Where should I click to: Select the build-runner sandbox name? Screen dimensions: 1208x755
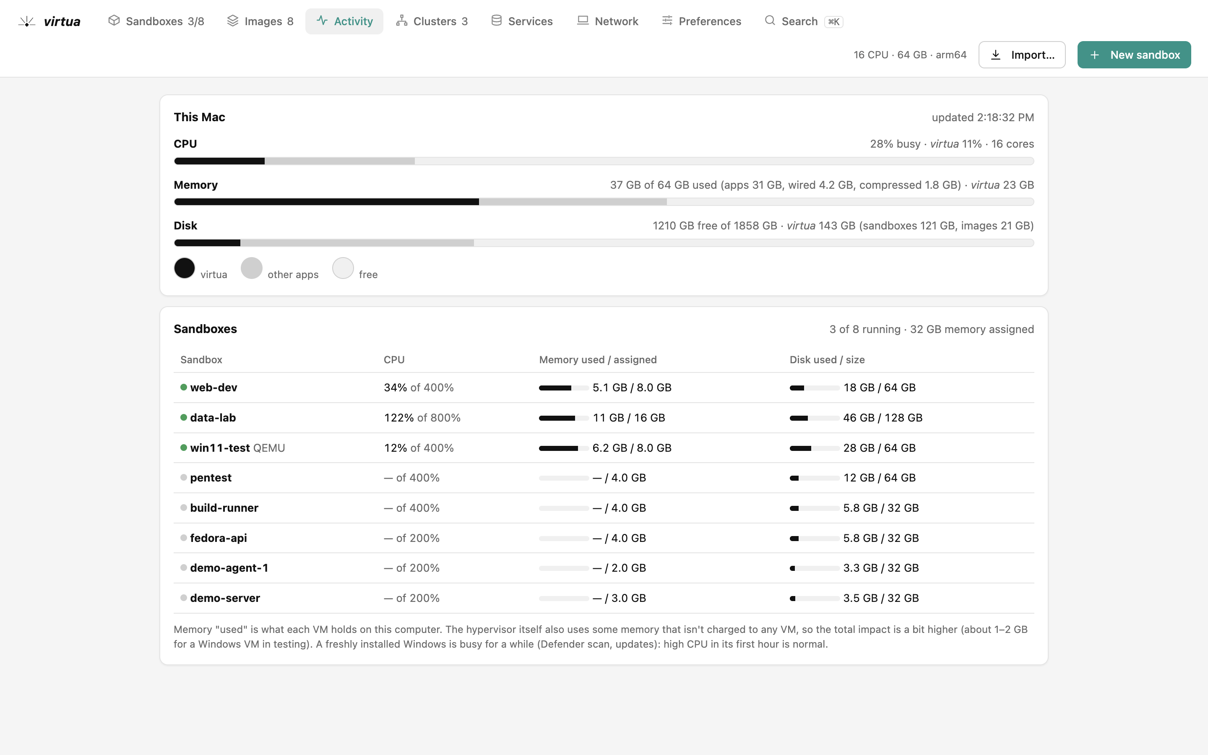(224, 508)
